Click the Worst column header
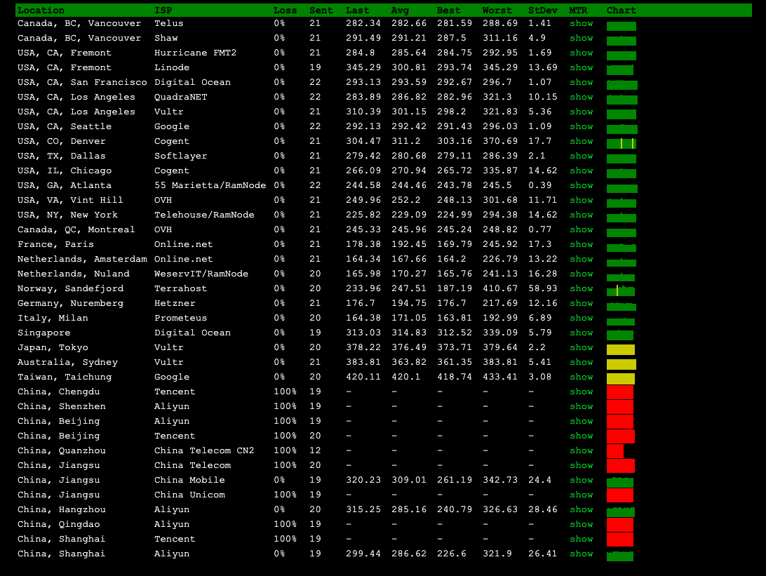766x576 pixels. click(x=497, y=11)
